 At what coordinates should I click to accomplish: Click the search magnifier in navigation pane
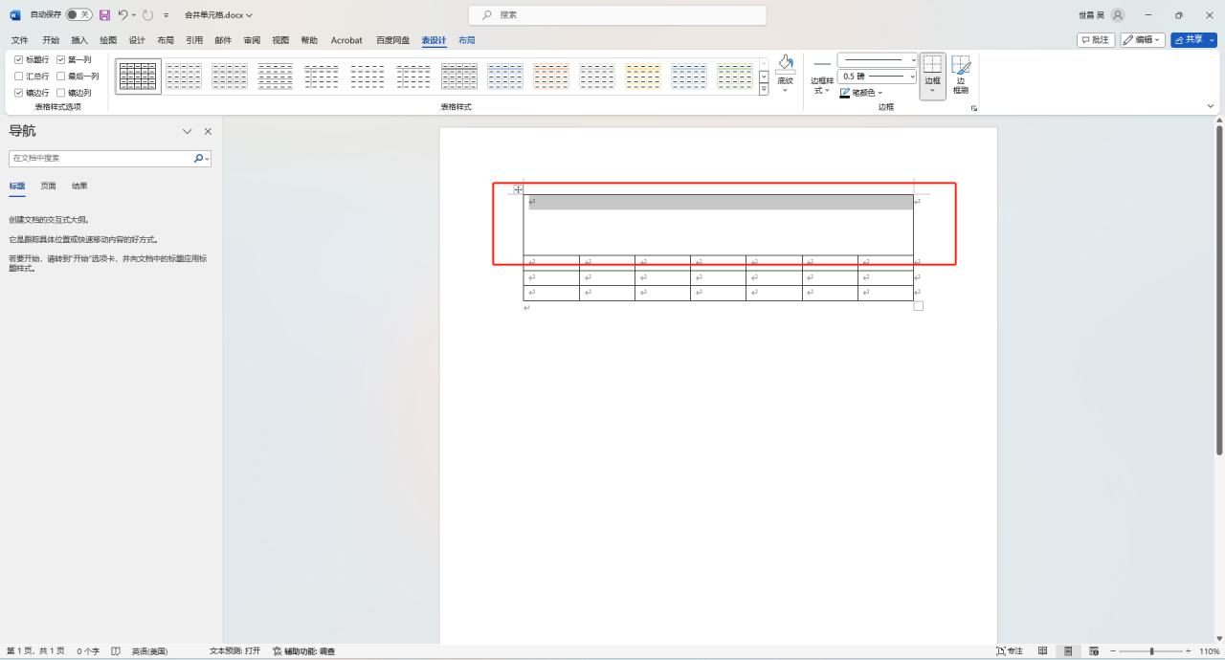(198, 158)
